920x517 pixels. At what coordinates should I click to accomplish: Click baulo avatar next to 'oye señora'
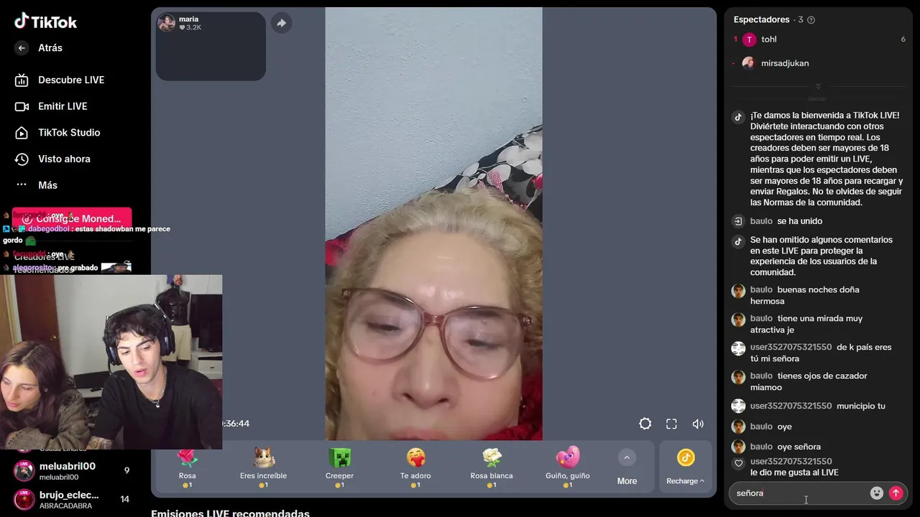[x=738, y=447]
